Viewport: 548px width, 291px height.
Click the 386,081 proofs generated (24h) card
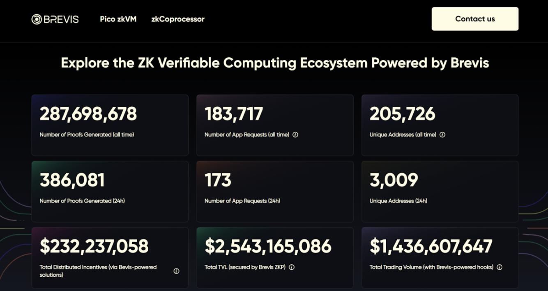[x=110, y=191]
